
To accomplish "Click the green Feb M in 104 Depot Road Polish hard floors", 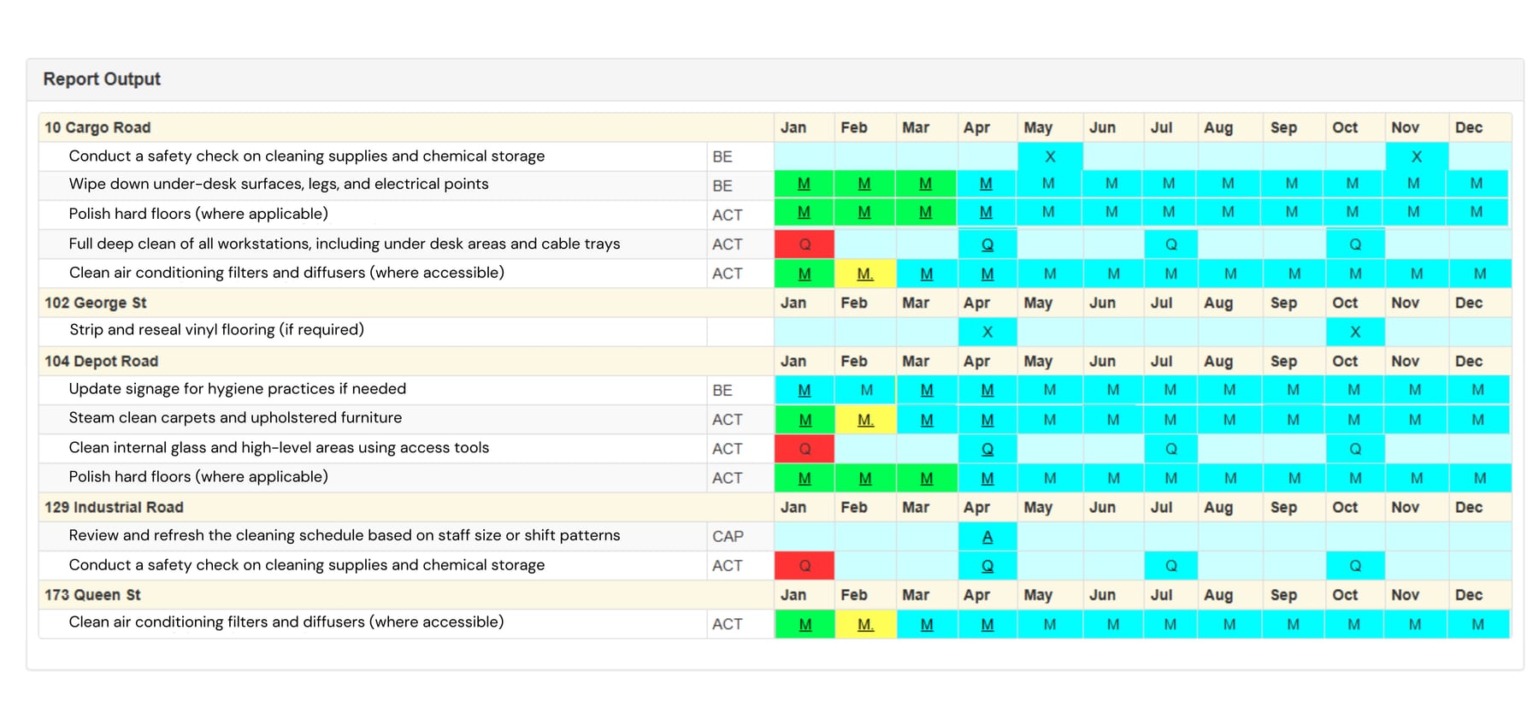I will [x=865, y=479].
